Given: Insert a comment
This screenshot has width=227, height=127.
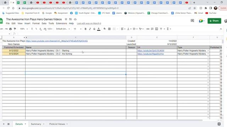Looking at the screenshot, I should point(152,29).
